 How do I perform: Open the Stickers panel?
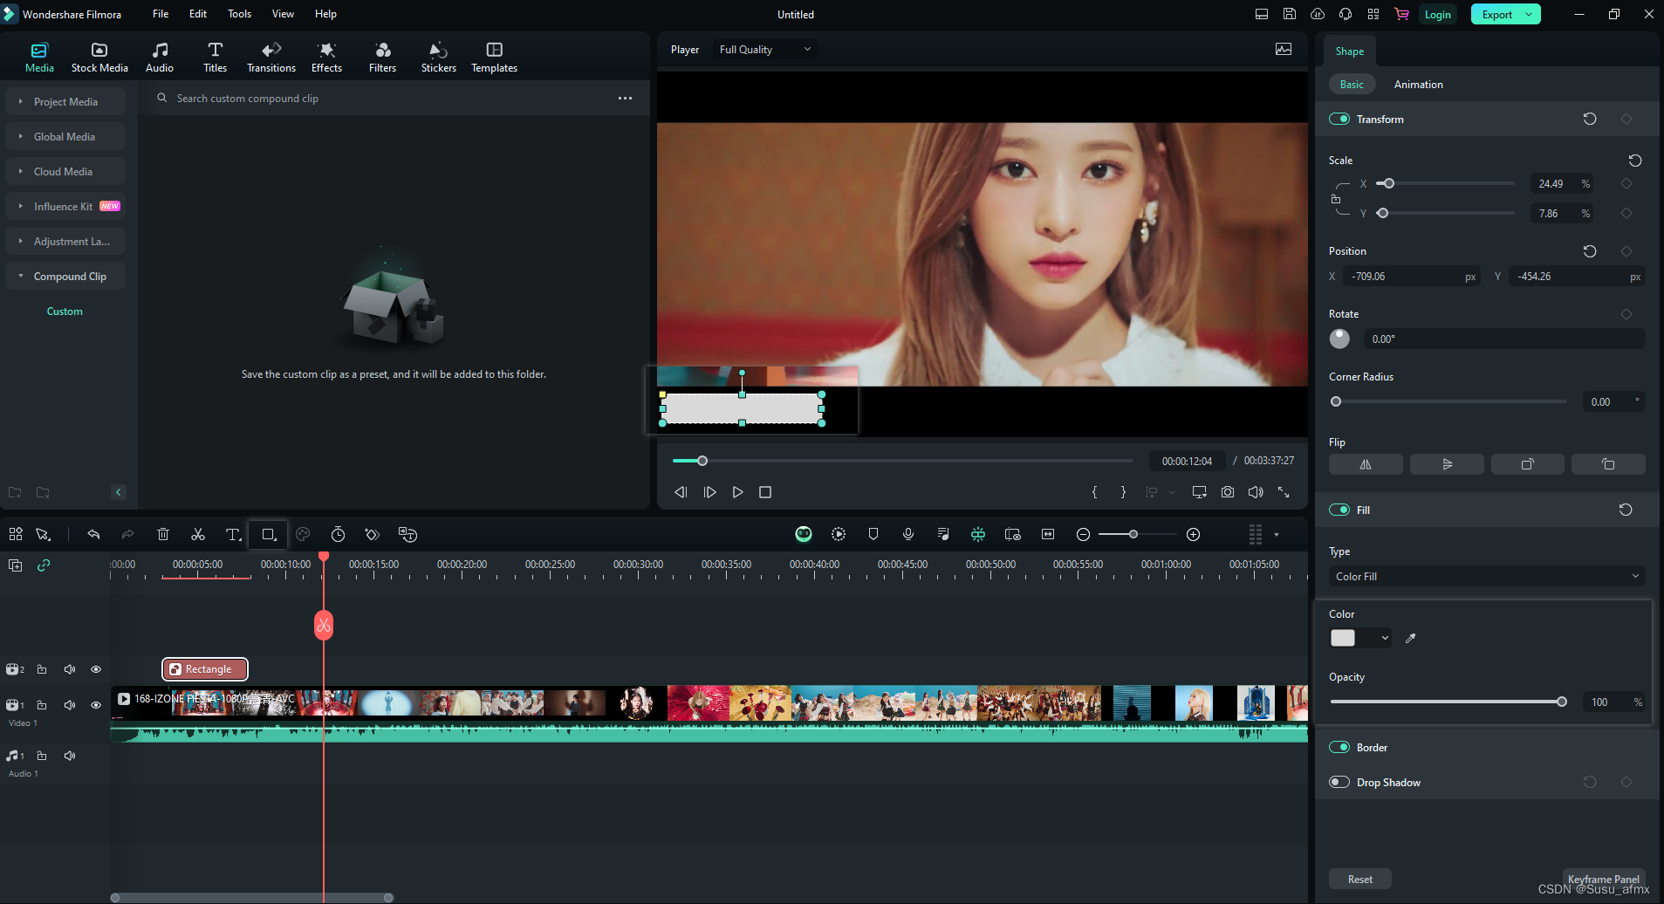pos(438,57)
